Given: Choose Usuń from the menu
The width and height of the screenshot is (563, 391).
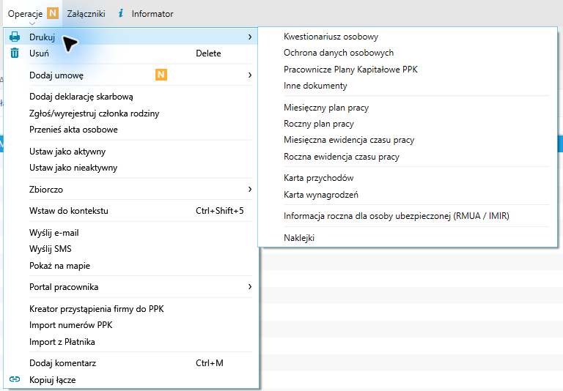Looking at the screenshot, I should coord(131,53).
